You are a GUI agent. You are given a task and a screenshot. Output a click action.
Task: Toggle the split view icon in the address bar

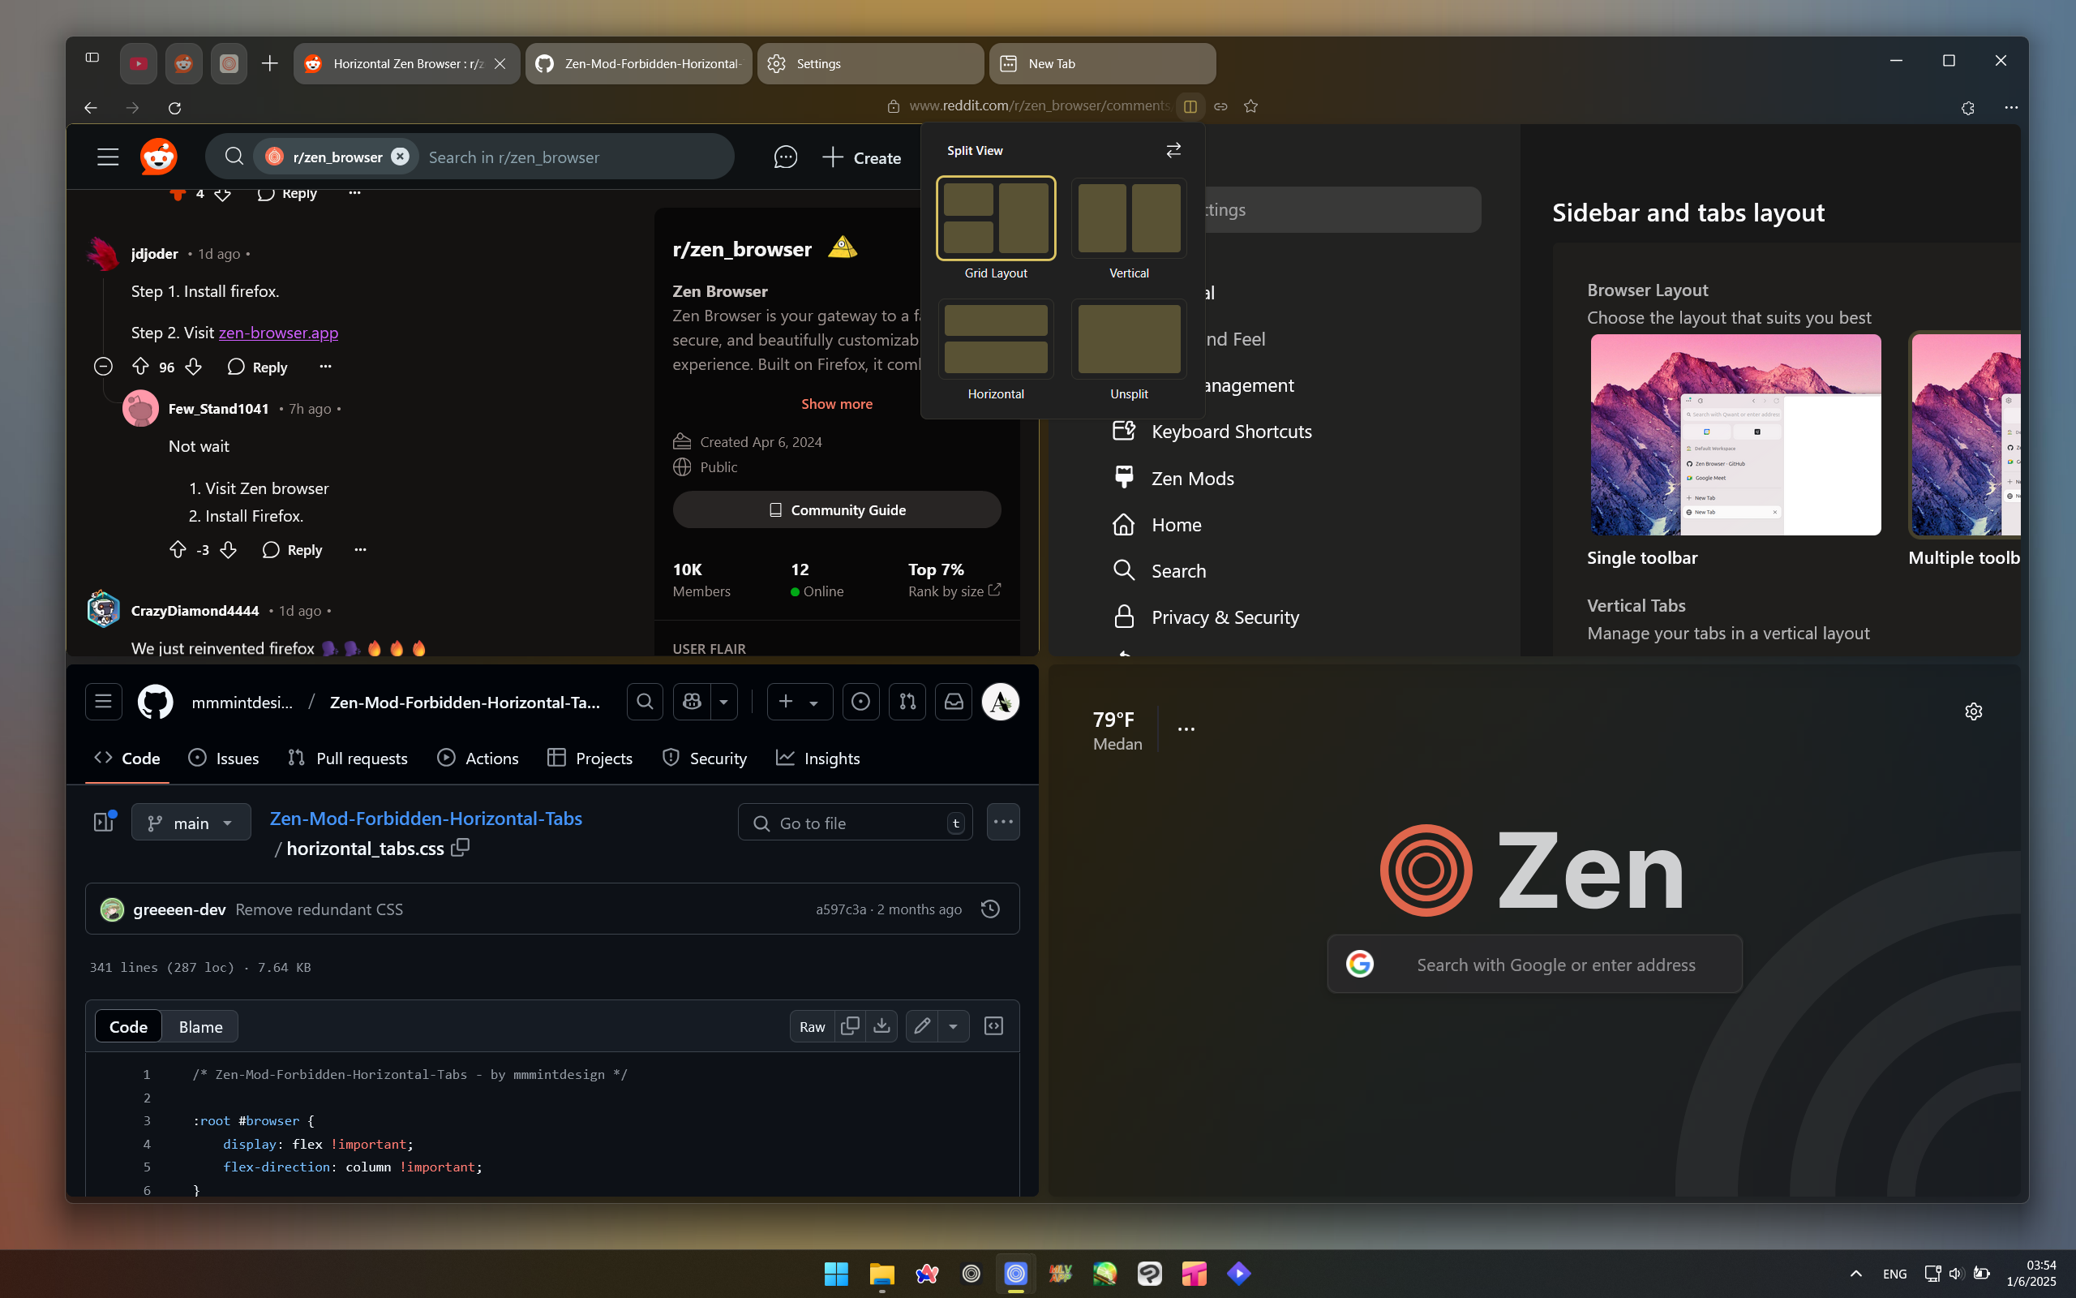click(1190, 106)
